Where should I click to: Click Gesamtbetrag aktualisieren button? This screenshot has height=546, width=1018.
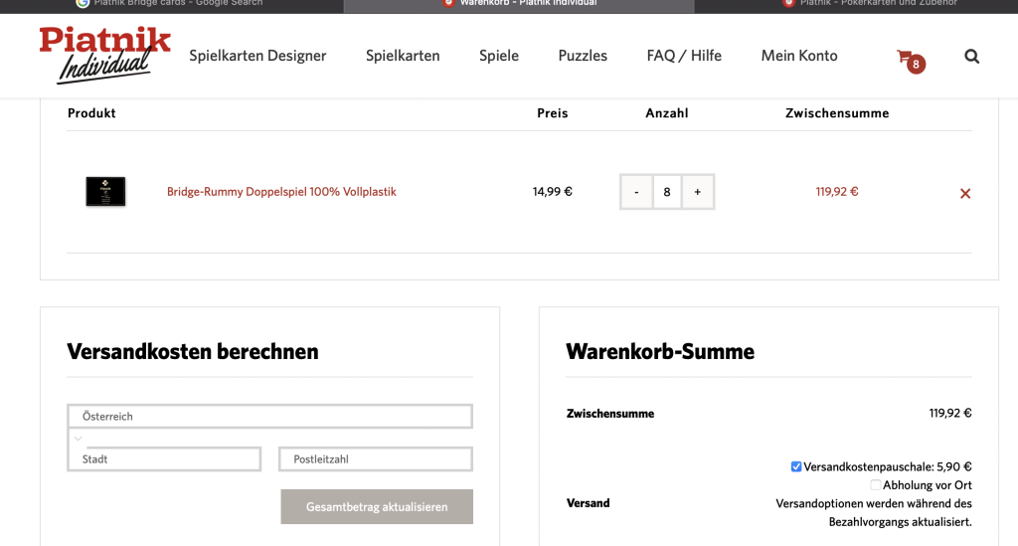pyautogui.click(x=377, y=506)
